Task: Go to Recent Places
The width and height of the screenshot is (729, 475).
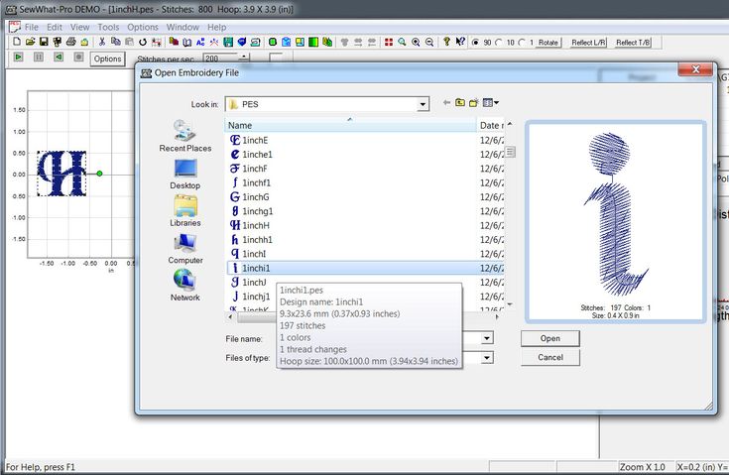Action: click(x=185, y=136)
